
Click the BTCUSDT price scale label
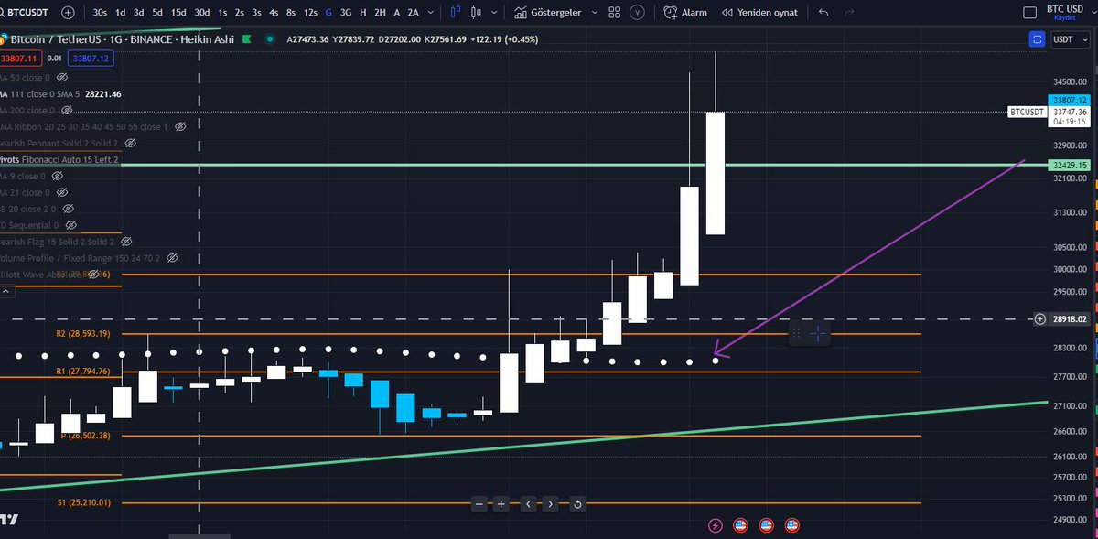1027,112
